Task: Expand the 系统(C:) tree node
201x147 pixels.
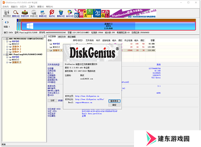Action: pyautogui.click(x=7, y=62)
